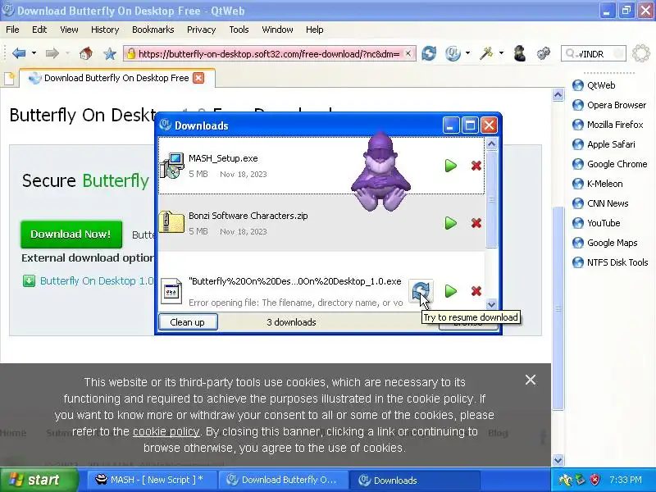
Task: Open the Opera Browser bookmark
Action: coord(608,105)
